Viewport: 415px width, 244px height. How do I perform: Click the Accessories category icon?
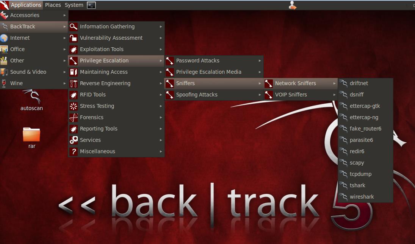tap(4, 15)
